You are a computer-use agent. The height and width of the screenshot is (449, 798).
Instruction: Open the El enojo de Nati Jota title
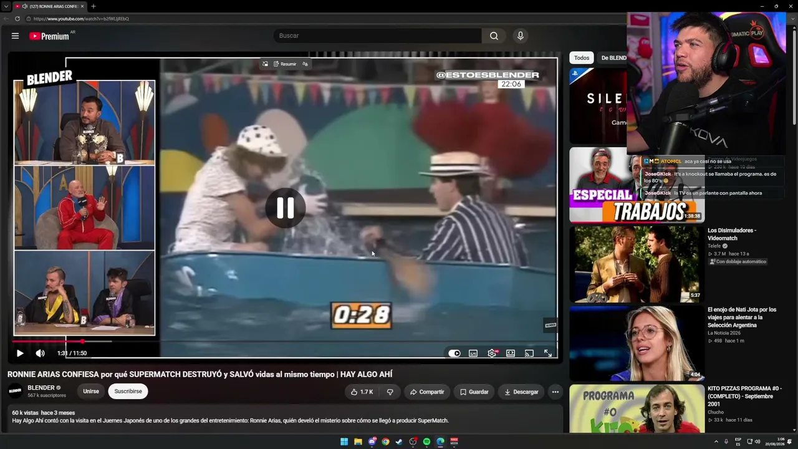pyautogui.click(x=742, y=317)
